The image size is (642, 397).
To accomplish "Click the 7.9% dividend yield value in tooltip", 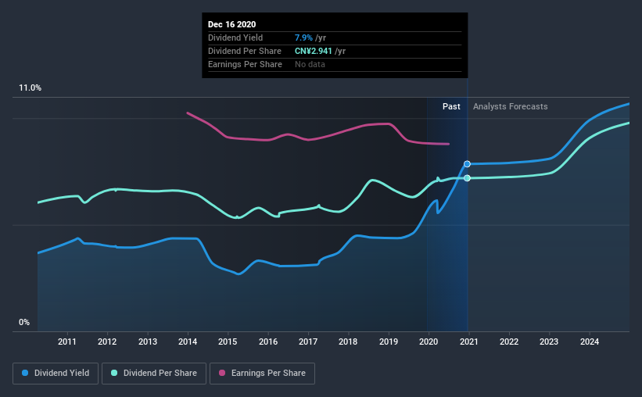I will coord(304,38).
